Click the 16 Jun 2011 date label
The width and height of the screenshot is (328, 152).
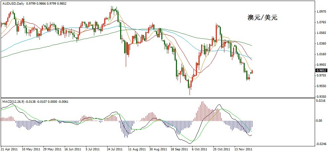pos(73,149)
